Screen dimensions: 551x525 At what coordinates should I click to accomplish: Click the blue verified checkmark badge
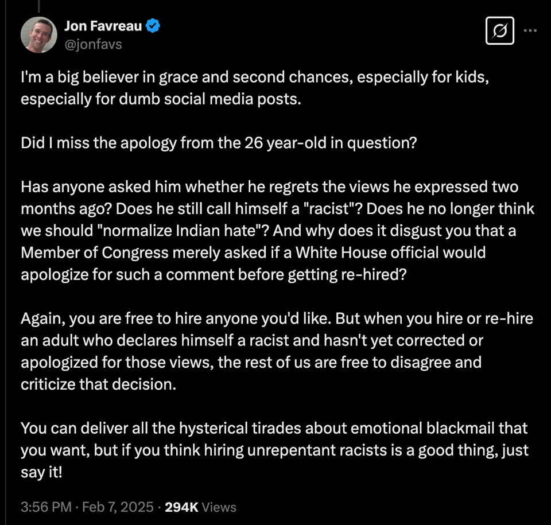coord(153,25)
